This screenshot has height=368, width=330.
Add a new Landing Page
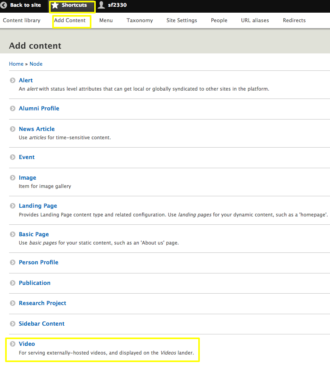[x=38, y=206]
